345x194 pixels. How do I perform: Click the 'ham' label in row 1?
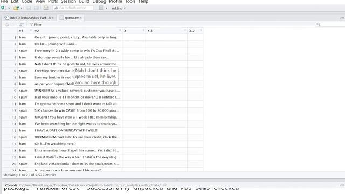(23, 37)
